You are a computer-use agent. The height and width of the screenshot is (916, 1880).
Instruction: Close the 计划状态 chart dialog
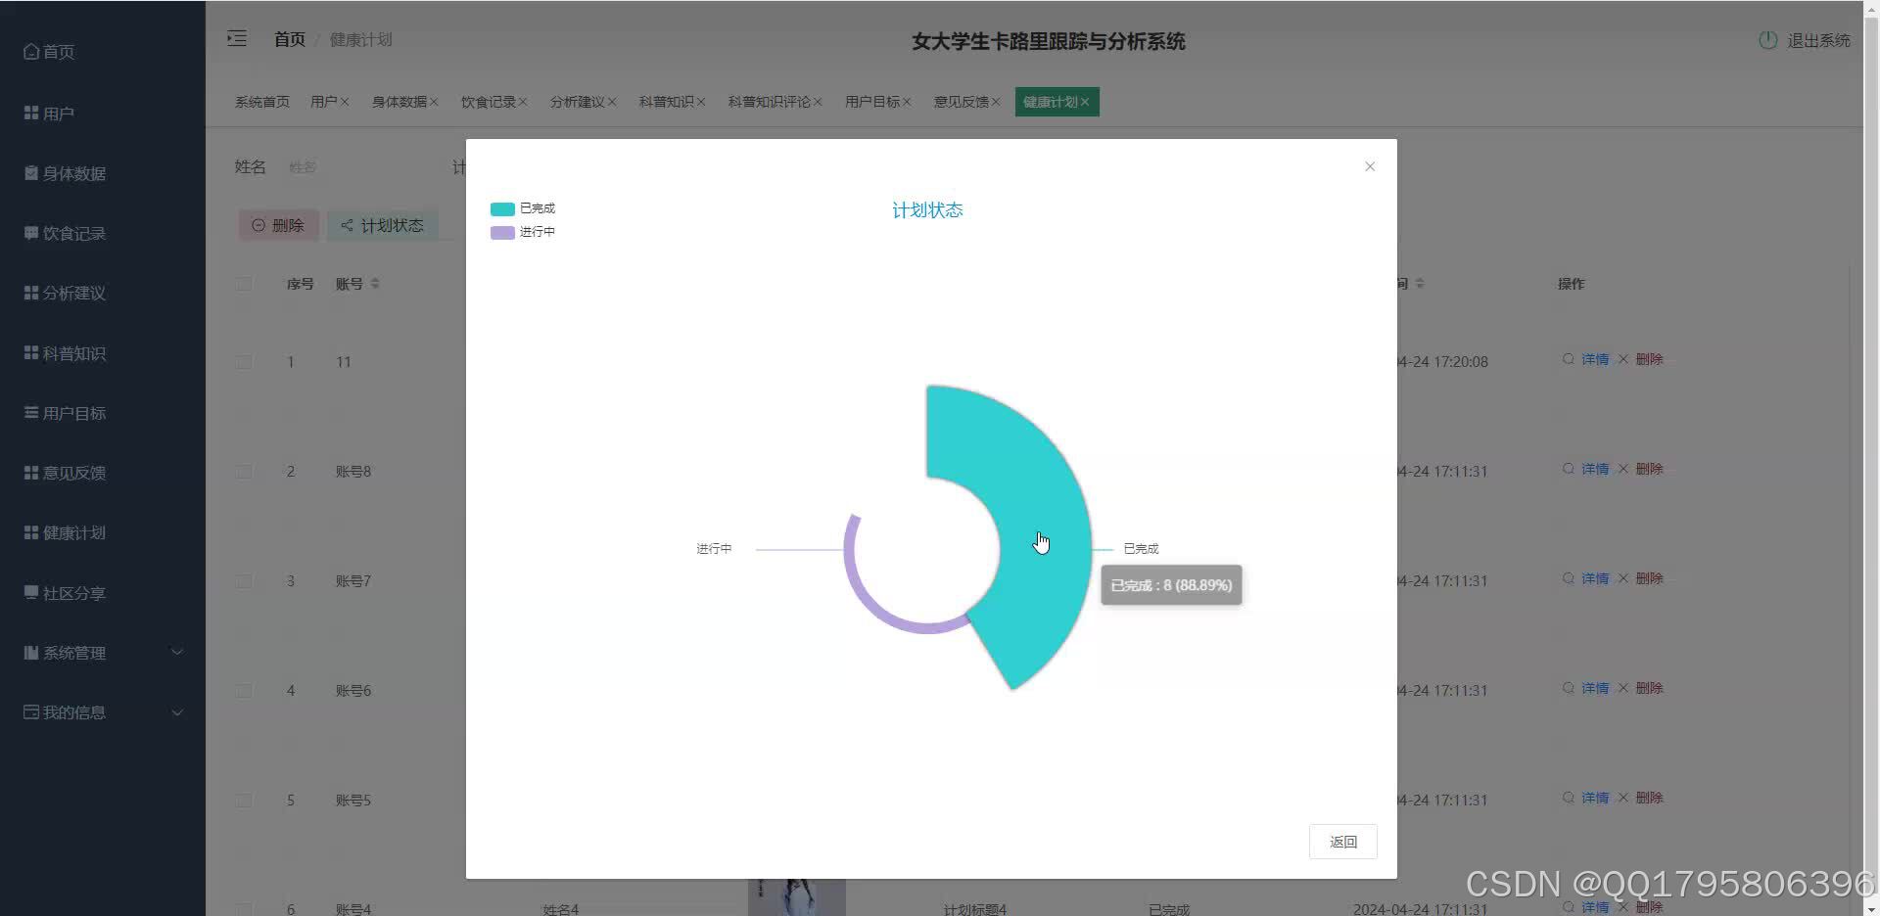coord(1370,166)
